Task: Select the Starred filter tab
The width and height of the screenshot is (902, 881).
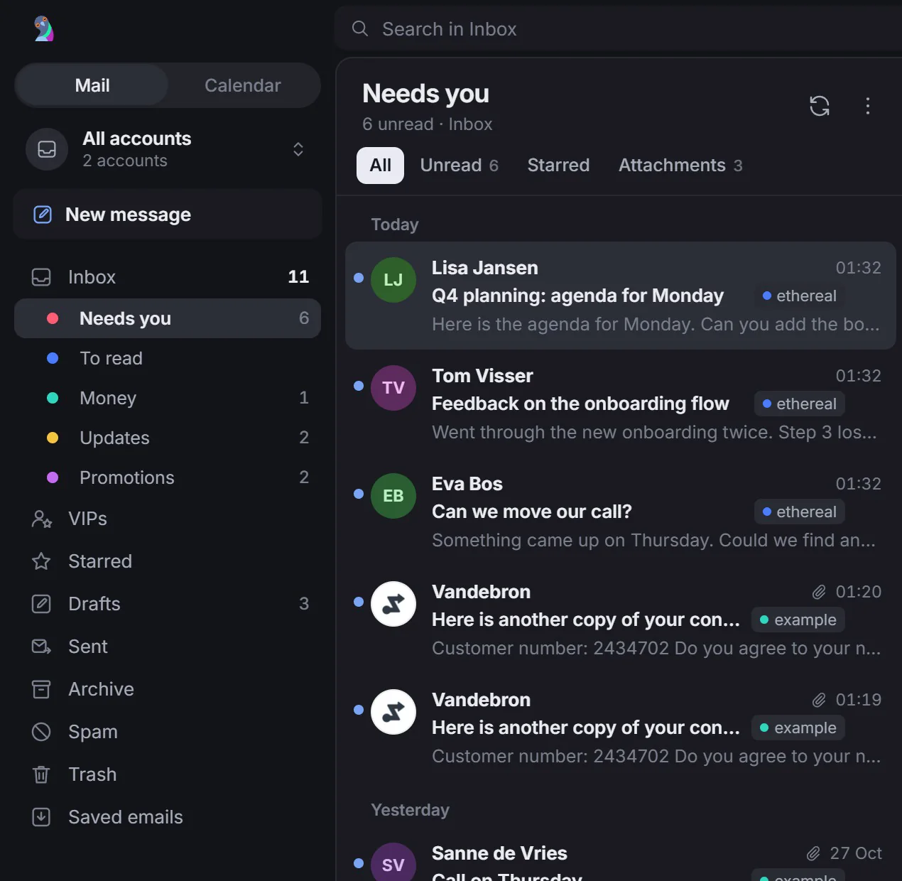Action: click(558, 166)
